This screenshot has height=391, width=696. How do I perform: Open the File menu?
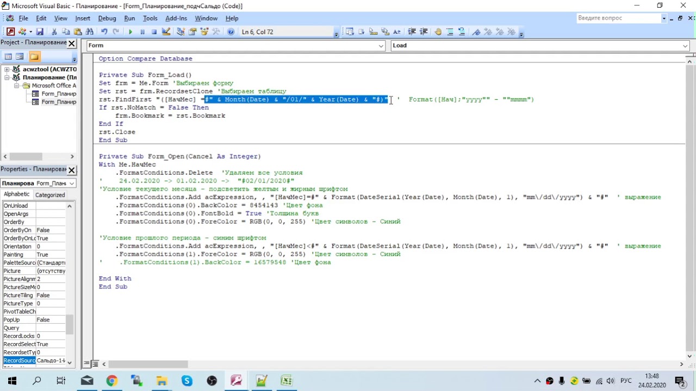point(23,18)
